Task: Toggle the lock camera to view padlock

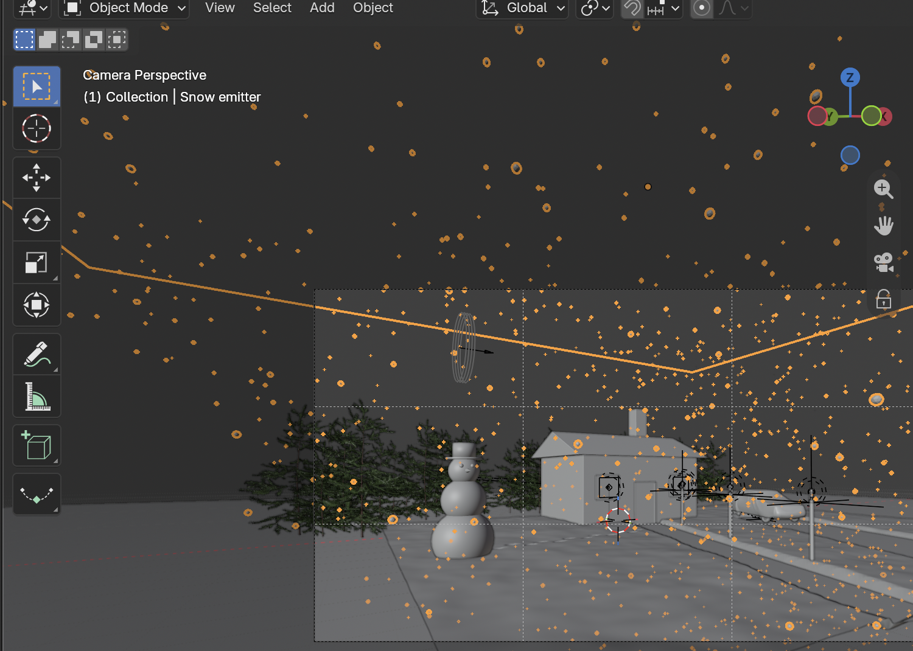Action: pos(883,299)
